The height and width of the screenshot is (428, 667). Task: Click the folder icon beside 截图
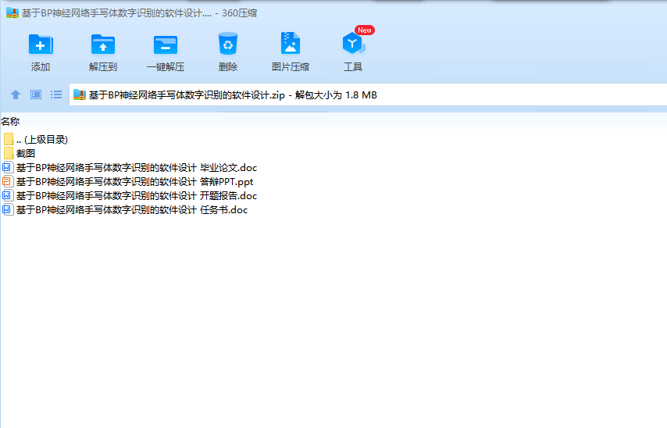(9, 154)
